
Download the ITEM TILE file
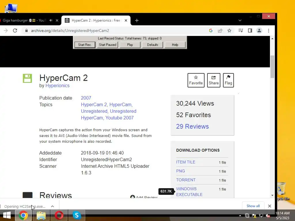pos(186,162)
